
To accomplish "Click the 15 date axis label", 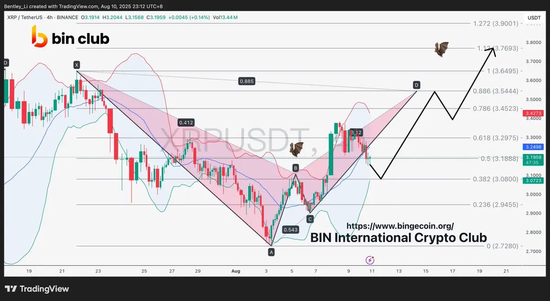I will point(425,271).
